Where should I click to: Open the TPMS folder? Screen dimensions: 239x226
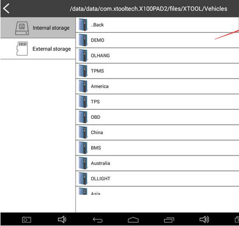157,71
